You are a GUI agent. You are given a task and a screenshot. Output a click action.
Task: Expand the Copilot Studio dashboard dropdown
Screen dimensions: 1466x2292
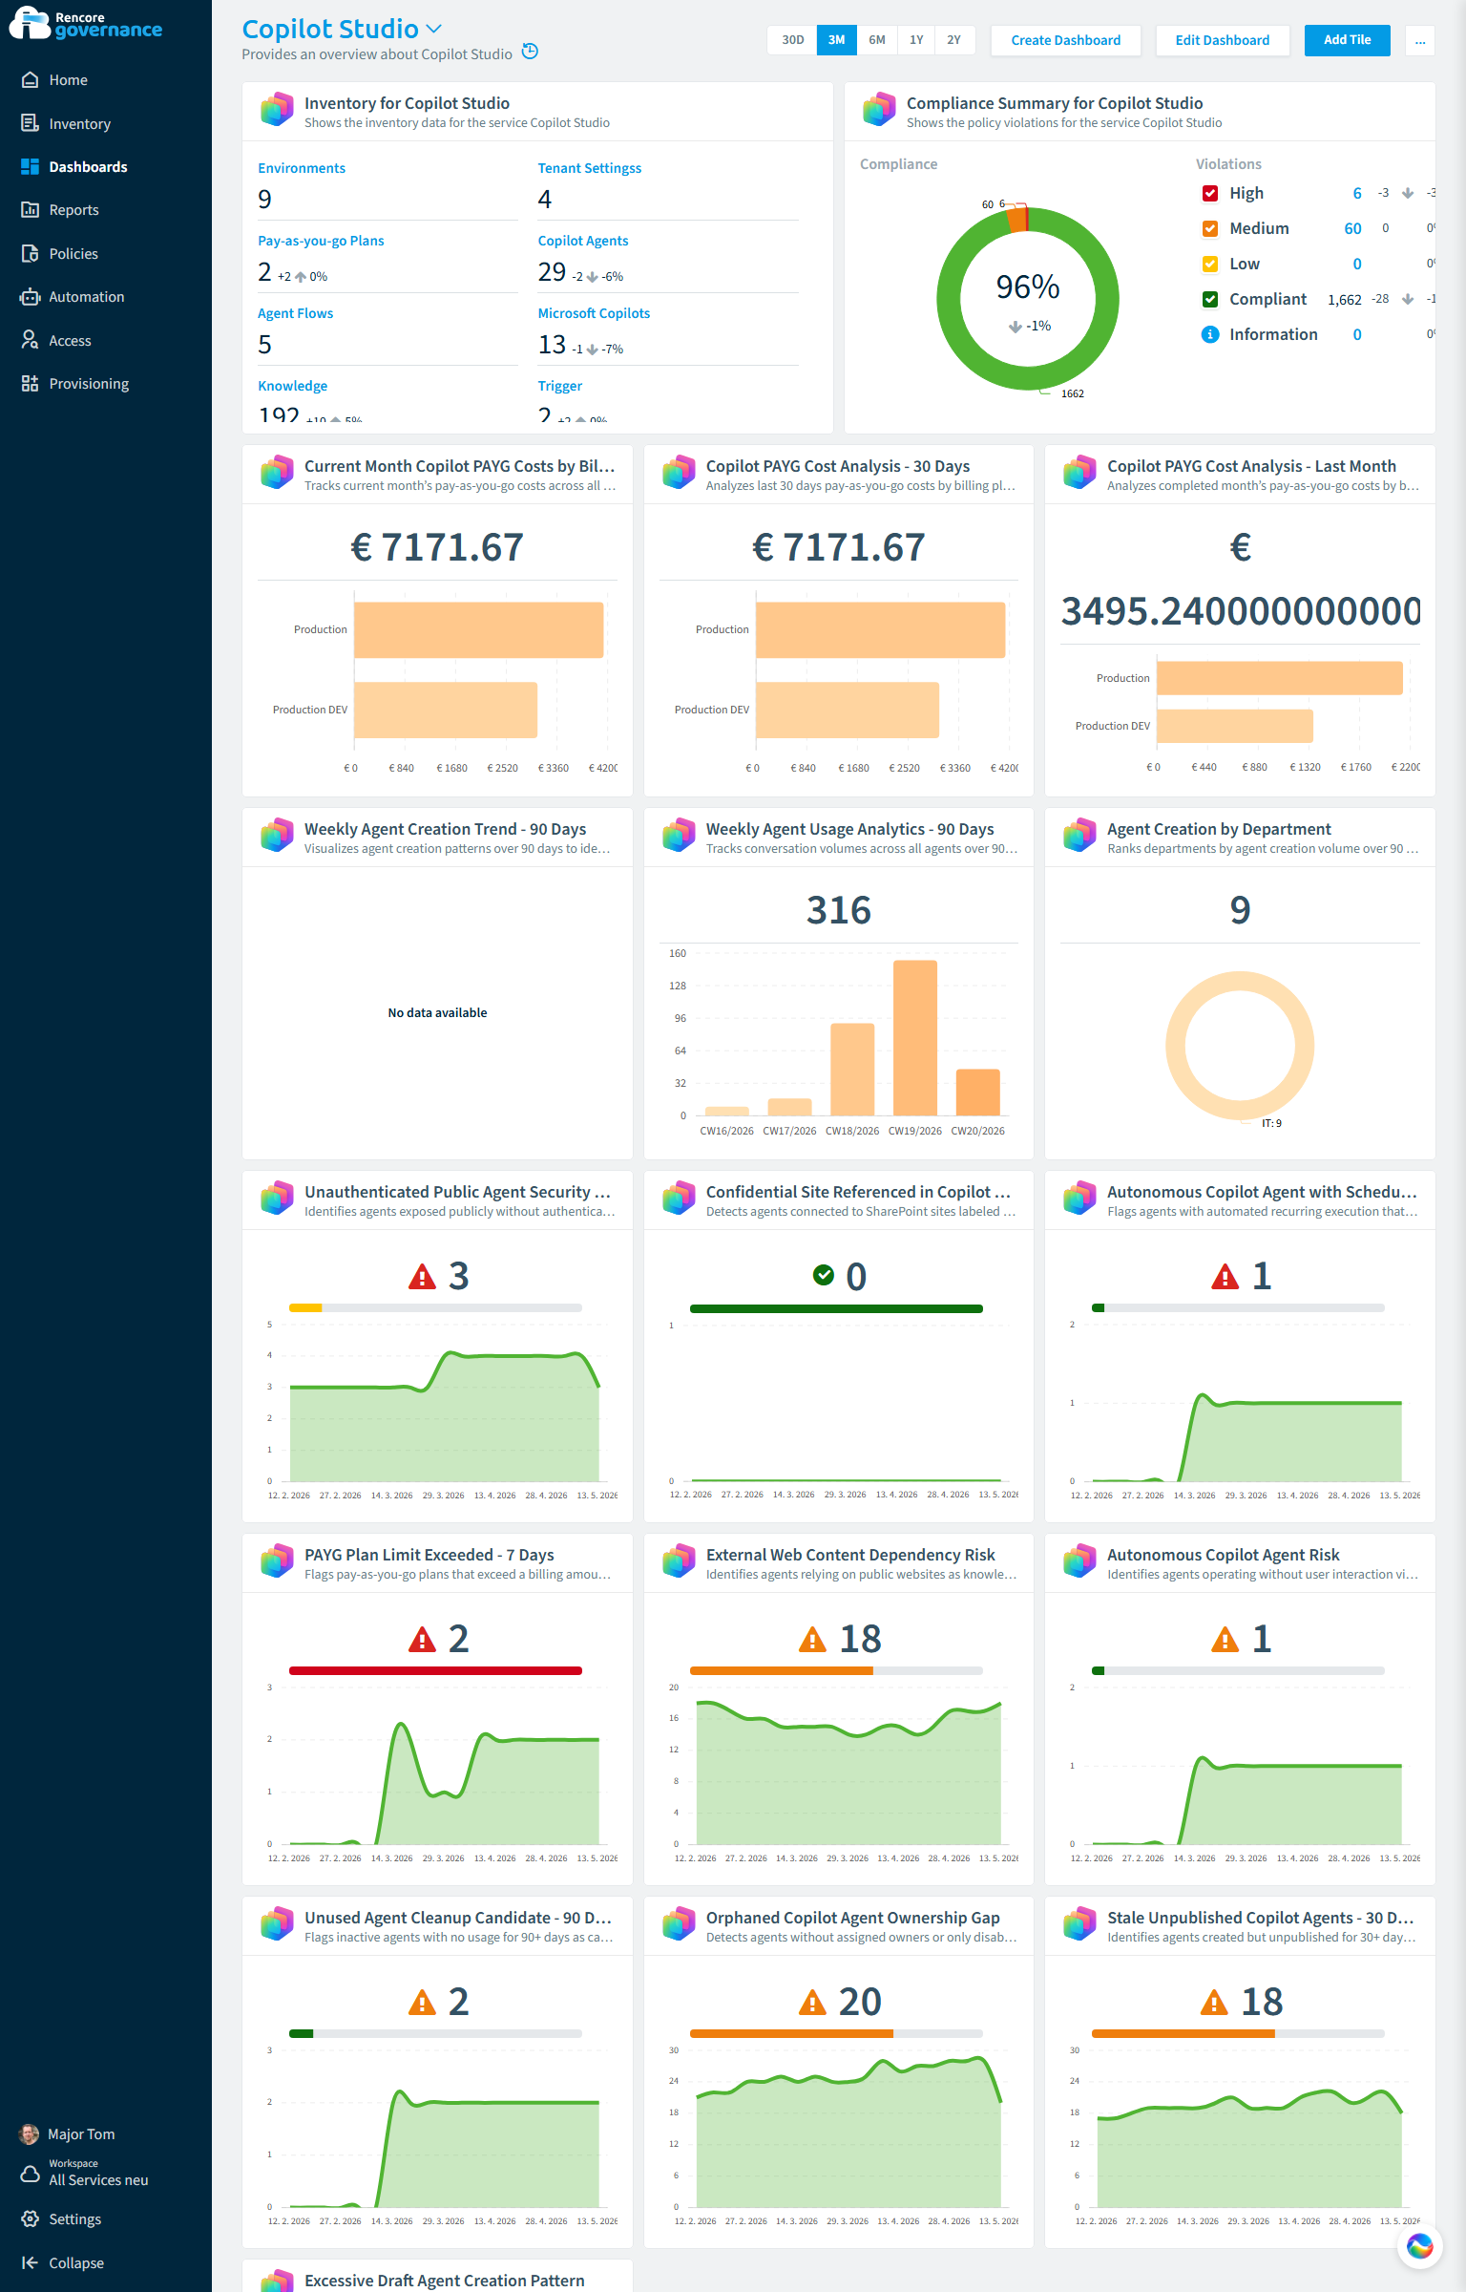[x=434, y=30]
